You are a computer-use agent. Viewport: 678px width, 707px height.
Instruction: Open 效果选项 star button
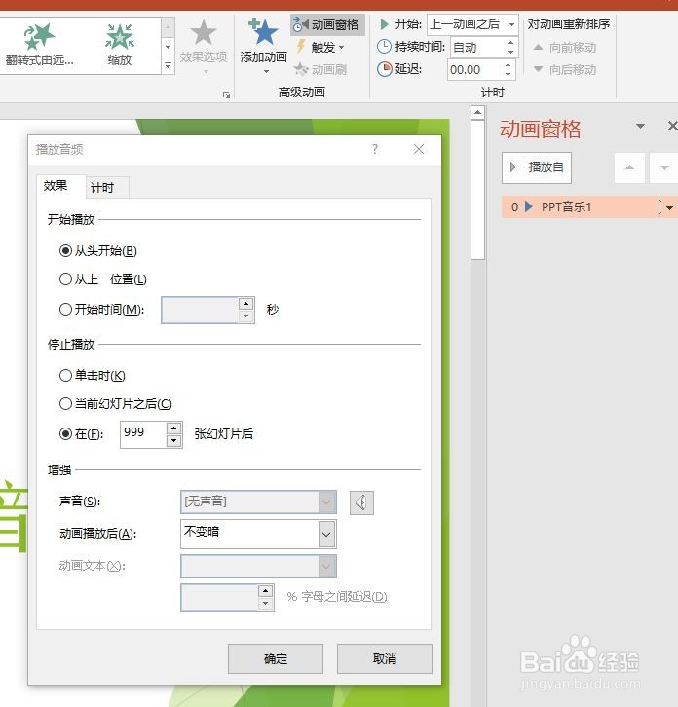pos(203,46)
